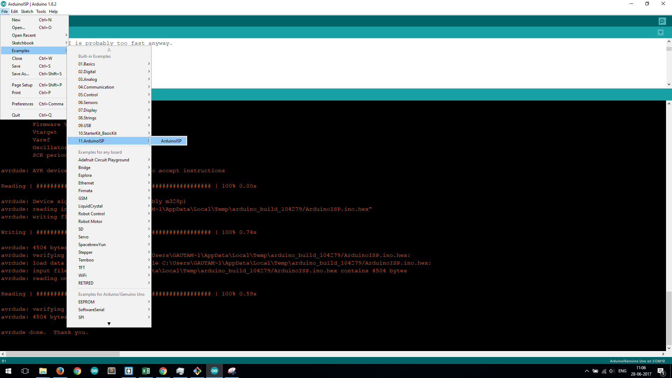Expand the Firmata examples submenu
The width and height of the screenshot is (672, 378).
point(109,191)
